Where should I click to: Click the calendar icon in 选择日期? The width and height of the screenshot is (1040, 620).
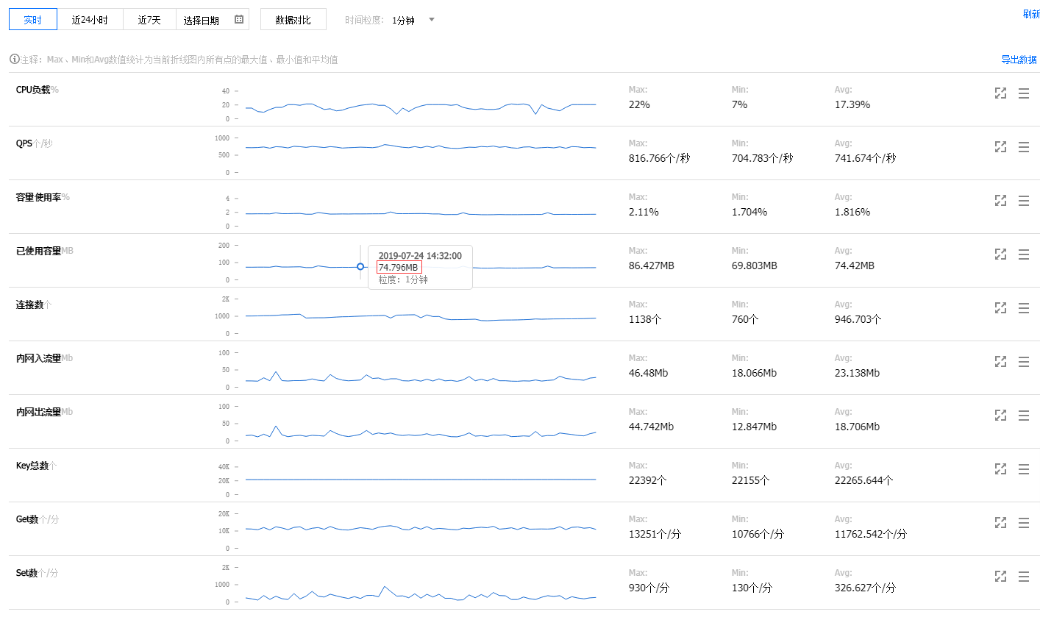pos(239,20)
